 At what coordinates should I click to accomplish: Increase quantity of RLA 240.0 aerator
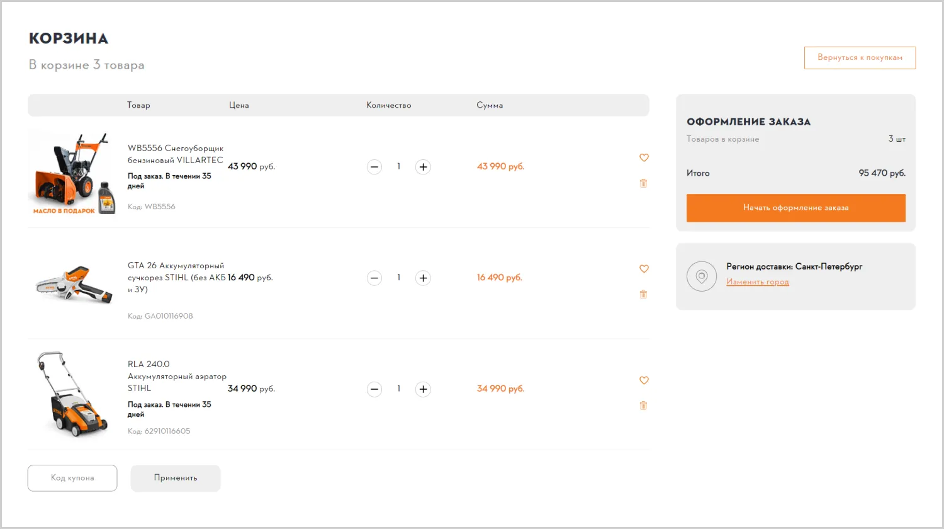tap(423, 389)
